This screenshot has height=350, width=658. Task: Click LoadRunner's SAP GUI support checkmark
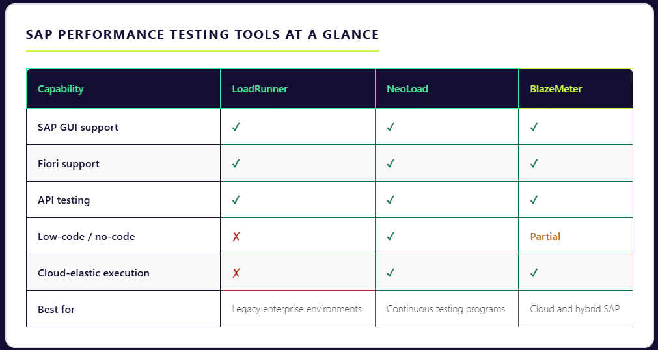[x=236, y=127]
